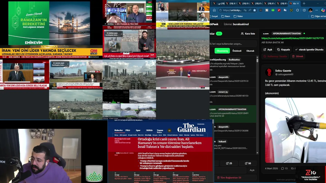
Task: Mark link as read with Okundu button
Action: pos(309,50)
